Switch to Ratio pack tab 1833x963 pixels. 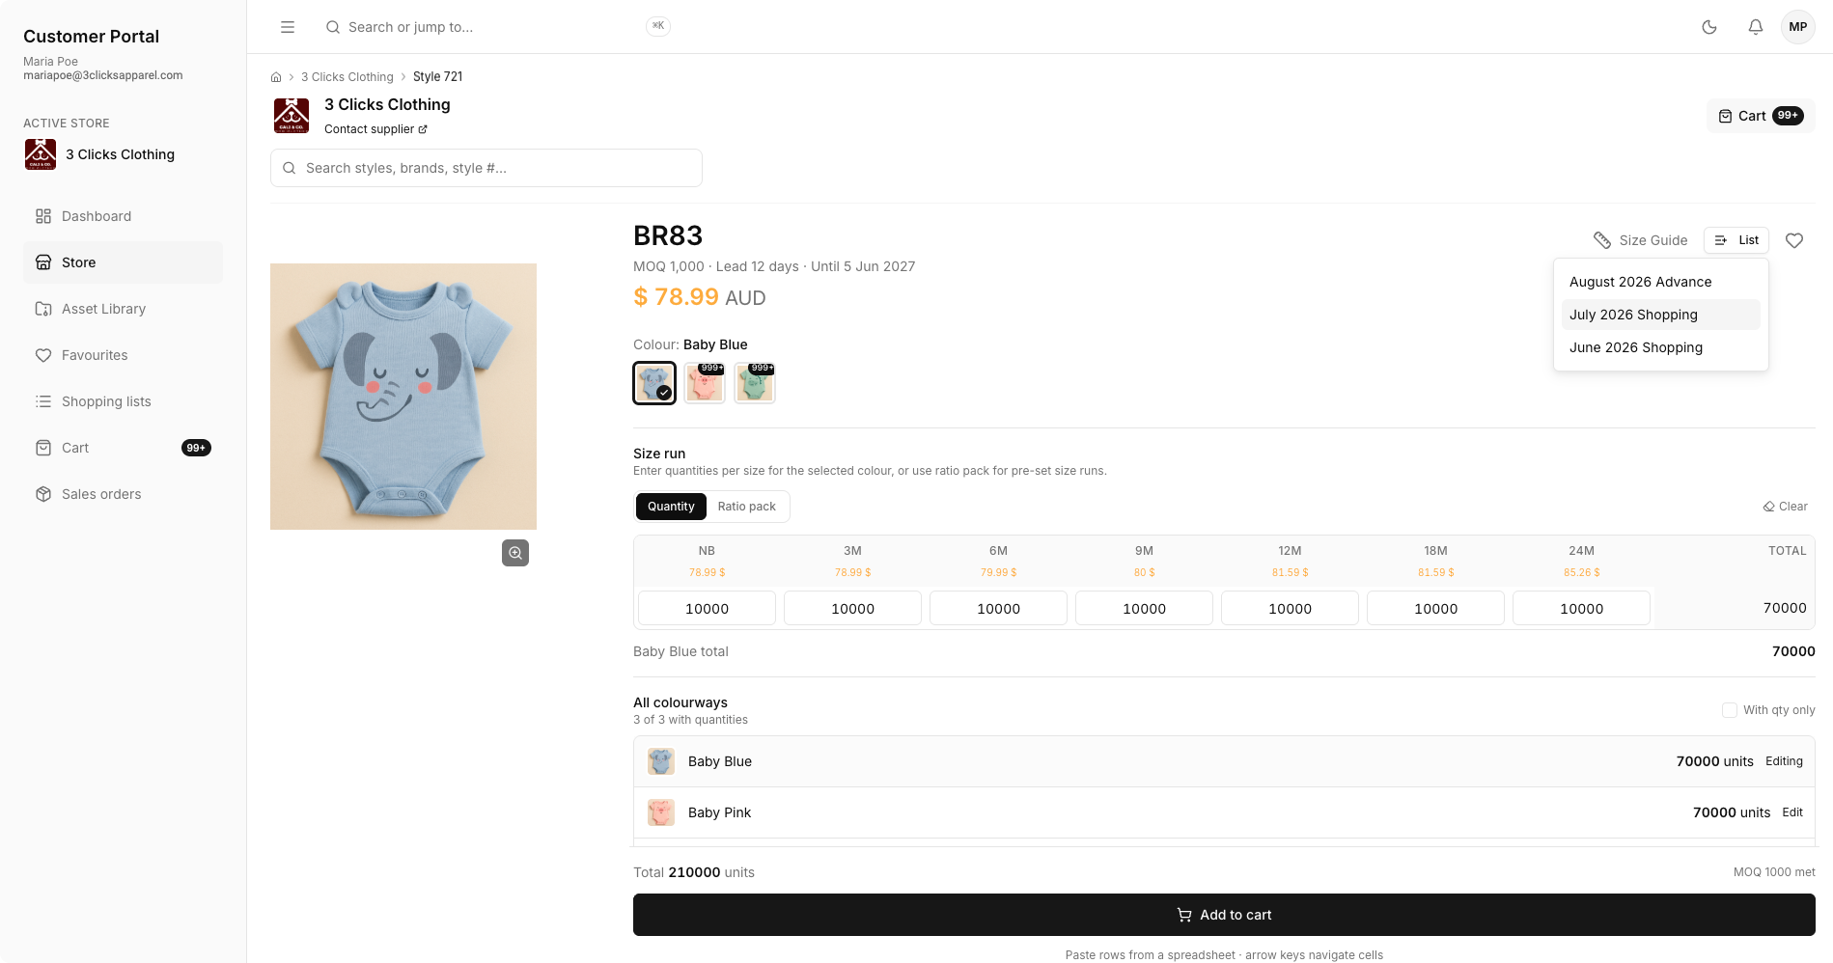point(746,507)
